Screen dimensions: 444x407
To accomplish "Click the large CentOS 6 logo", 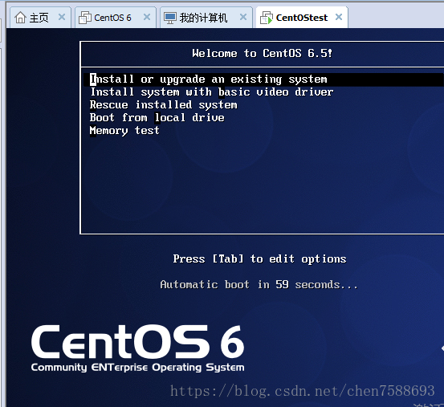I will tap(137, 342).
